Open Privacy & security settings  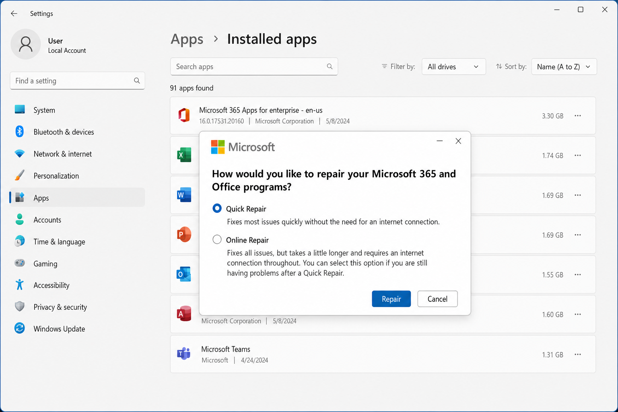pos(77,307)
